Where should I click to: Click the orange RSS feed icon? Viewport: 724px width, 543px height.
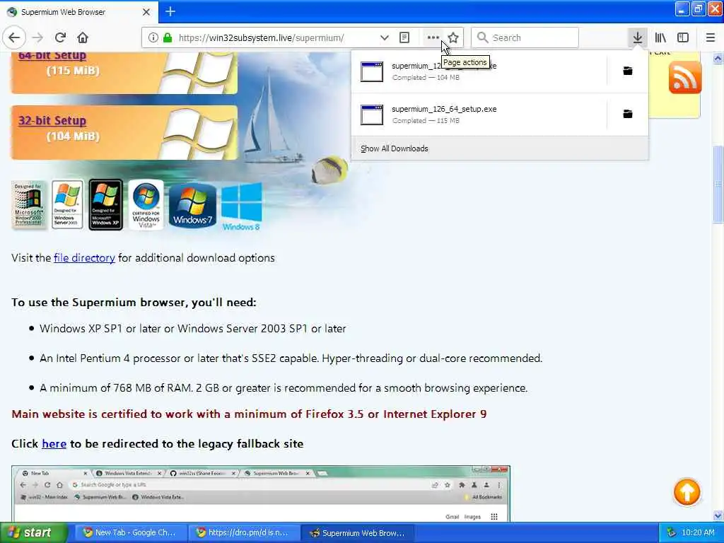click(x=684, y=77)
